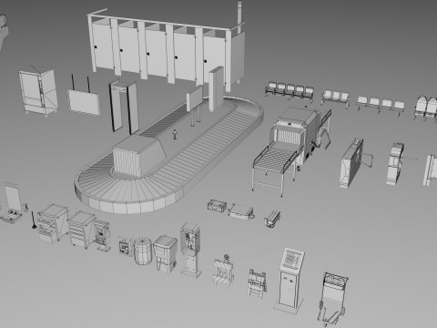Image resolution: width=437 pixels, height=328 pixels.
Task: Select the payphone on its pedestal
Action: 190,250
